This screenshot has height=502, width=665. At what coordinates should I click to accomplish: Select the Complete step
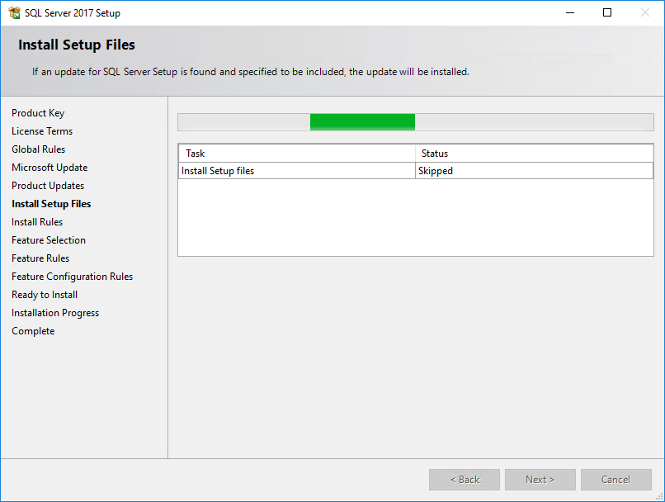pos(33,331)
